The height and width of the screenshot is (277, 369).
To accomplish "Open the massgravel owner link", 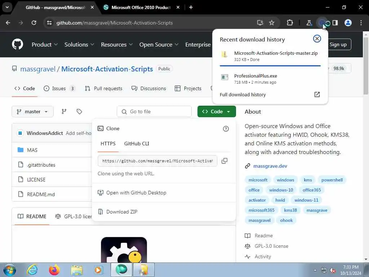I will [x=37, y=69].
